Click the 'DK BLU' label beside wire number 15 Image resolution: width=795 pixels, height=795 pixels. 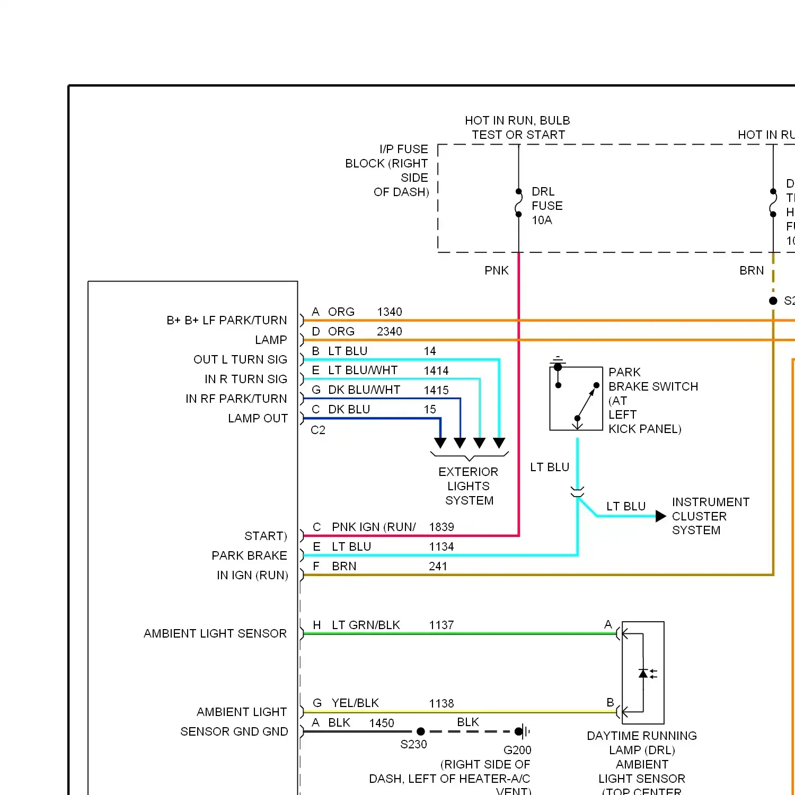(x=349, y=409)
